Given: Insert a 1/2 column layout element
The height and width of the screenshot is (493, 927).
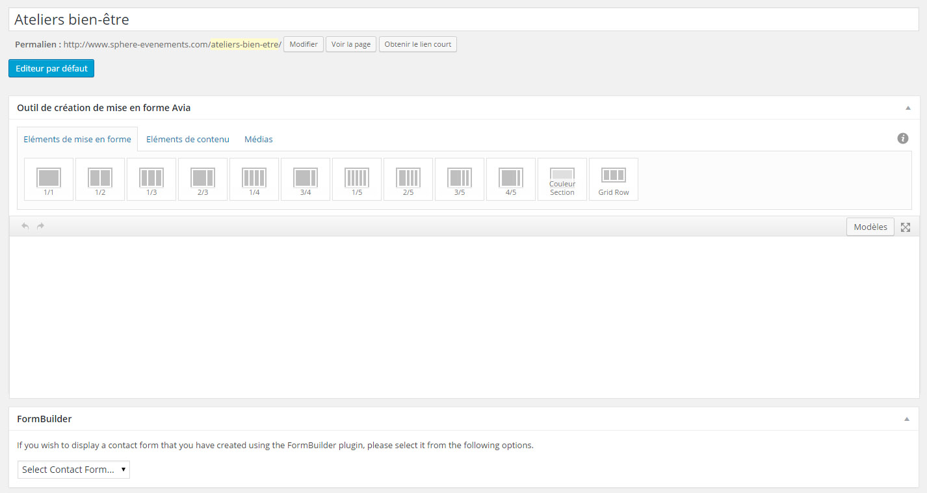Looking at the screenshot, I should (100, 179).
